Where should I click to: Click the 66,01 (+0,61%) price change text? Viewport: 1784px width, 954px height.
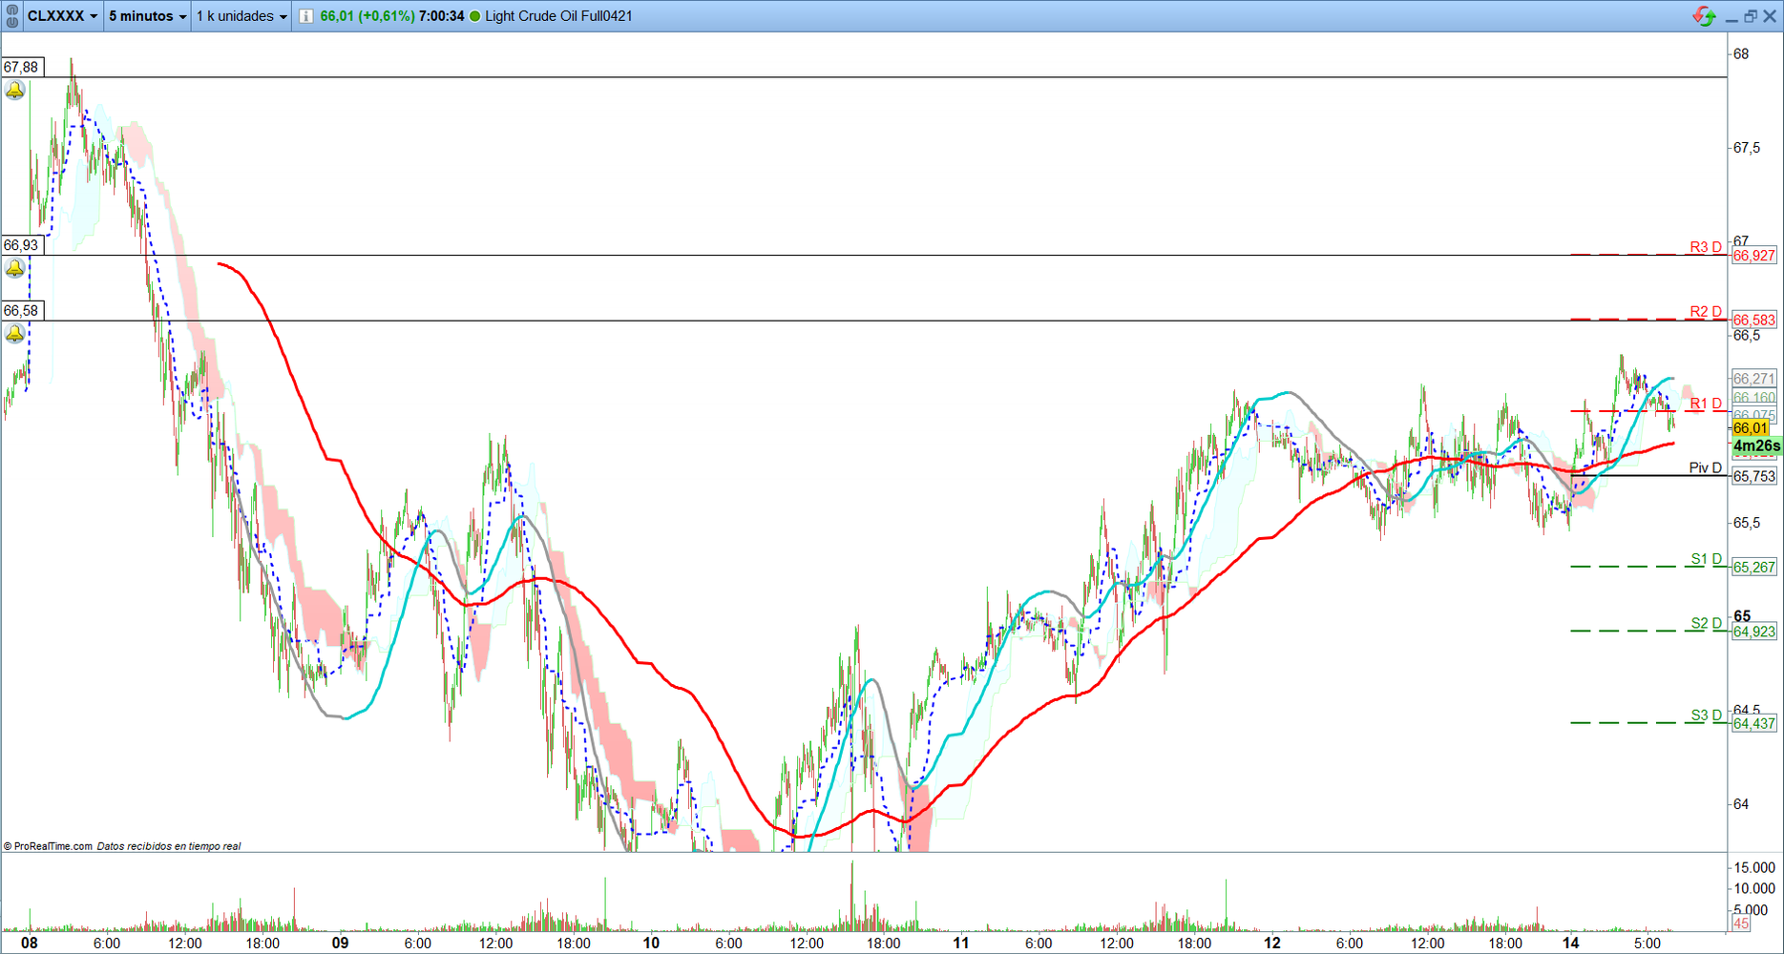[x=367, y=16]
